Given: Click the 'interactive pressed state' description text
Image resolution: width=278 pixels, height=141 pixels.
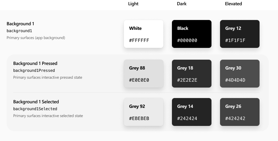Looking at the screenshot, I should (x=62, y=77).
